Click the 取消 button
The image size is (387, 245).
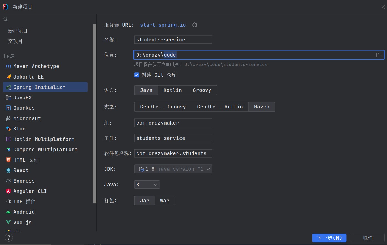pyautogui.click(x=368, y=238)
